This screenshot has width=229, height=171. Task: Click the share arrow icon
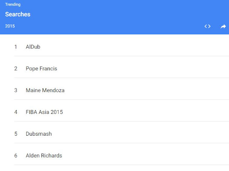tap(223, 26)
